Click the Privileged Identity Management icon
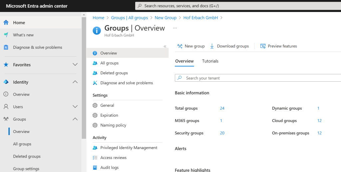This screenshot has width=341, height=172. point(95,148)
